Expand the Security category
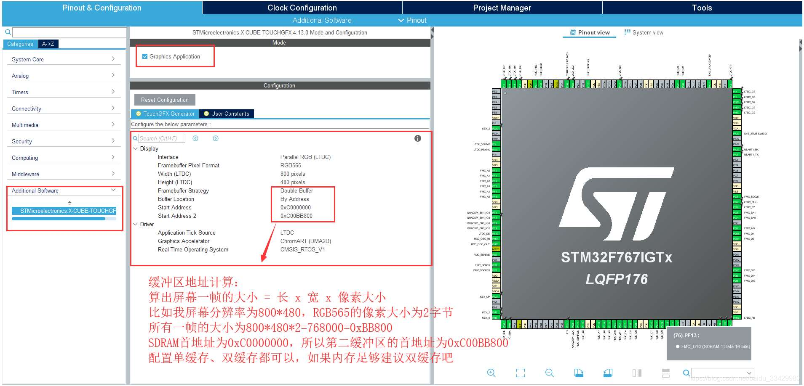The image size is (804, 386). pyautogui.click(x=64, y=141)
